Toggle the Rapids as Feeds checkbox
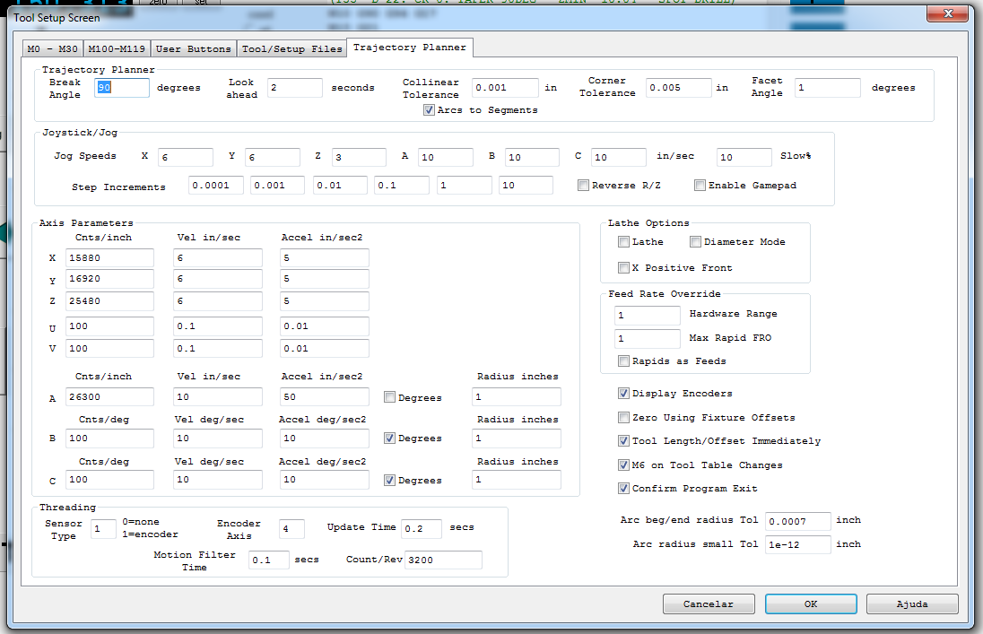Image resolution: width=983 pixels, height=634 pixels. [x=624, y=361]
